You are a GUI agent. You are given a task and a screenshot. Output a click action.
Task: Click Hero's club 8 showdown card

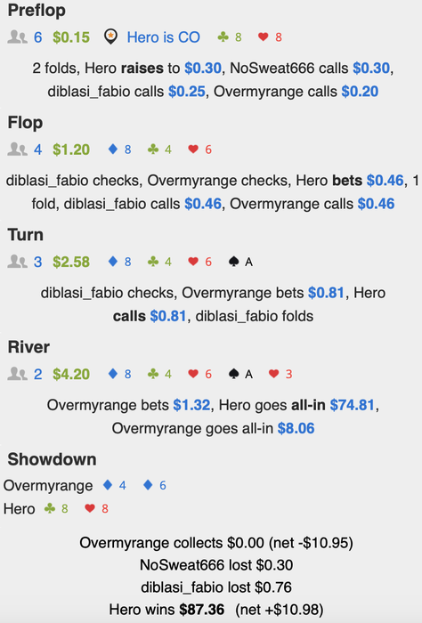56,508
